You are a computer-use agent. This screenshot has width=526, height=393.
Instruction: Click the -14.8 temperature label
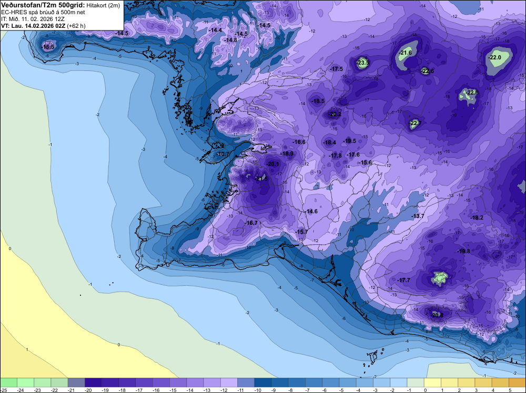click(x=231, y=40)
